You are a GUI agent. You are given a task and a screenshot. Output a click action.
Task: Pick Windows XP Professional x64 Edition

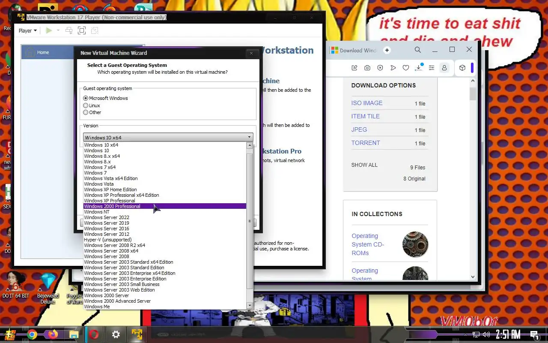(x=165, y=195)
